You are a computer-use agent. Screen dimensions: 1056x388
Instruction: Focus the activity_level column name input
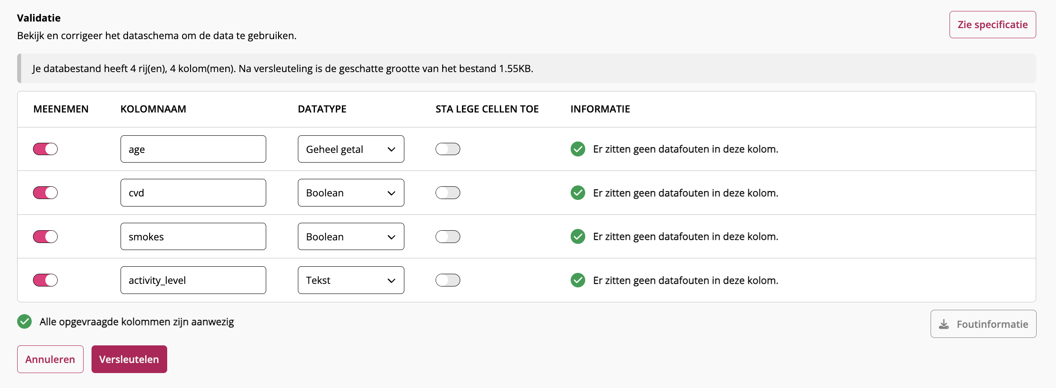pos(193,280)
